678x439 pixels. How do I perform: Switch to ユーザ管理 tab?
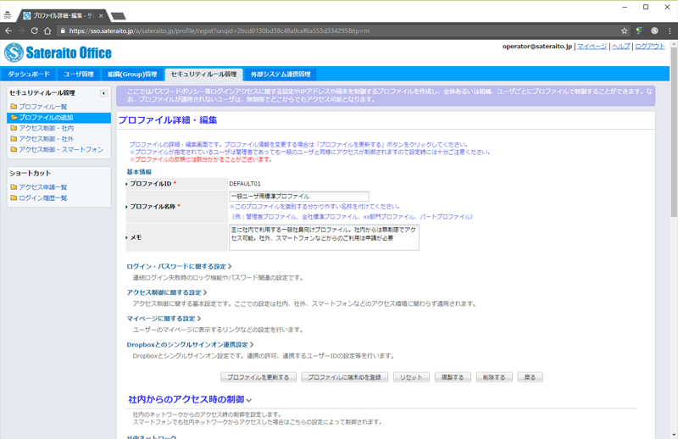click(x=79, y=75)
